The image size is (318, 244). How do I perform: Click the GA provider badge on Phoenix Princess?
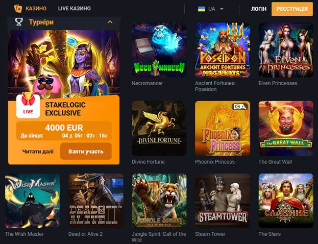coord(240,107)
